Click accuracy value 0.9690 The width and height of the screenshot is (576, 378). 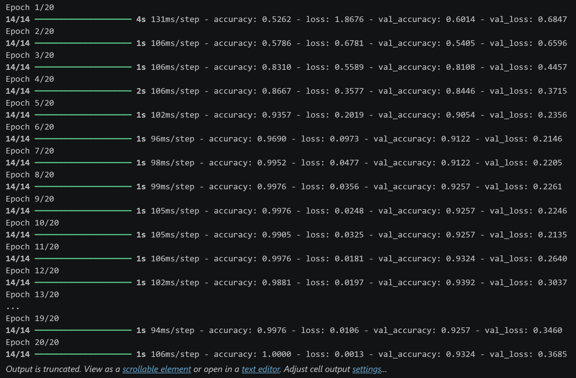coord(272,139)
